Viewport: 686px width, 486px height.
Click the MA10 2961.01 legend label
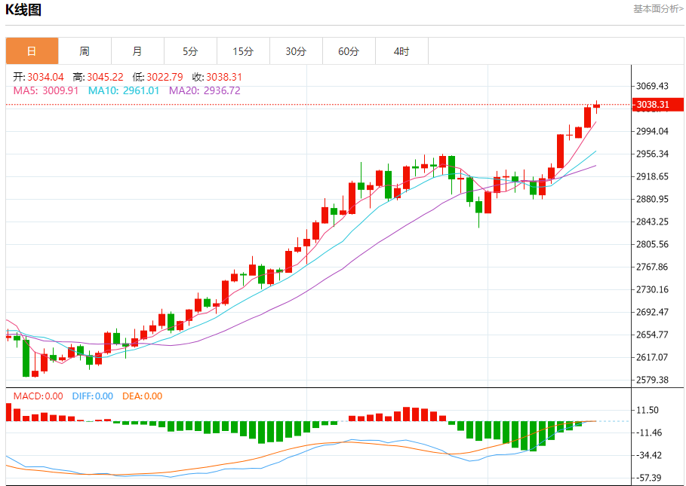click(124, 90)
